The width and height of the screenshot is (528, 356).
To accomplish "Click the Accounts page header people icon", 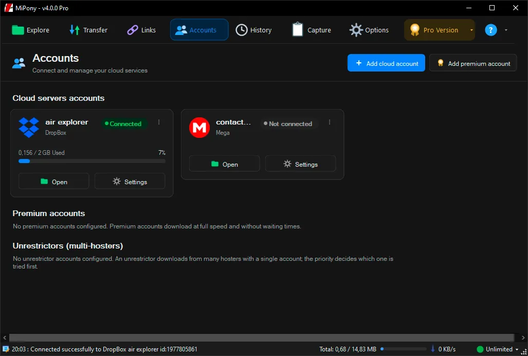I will 19,63.
